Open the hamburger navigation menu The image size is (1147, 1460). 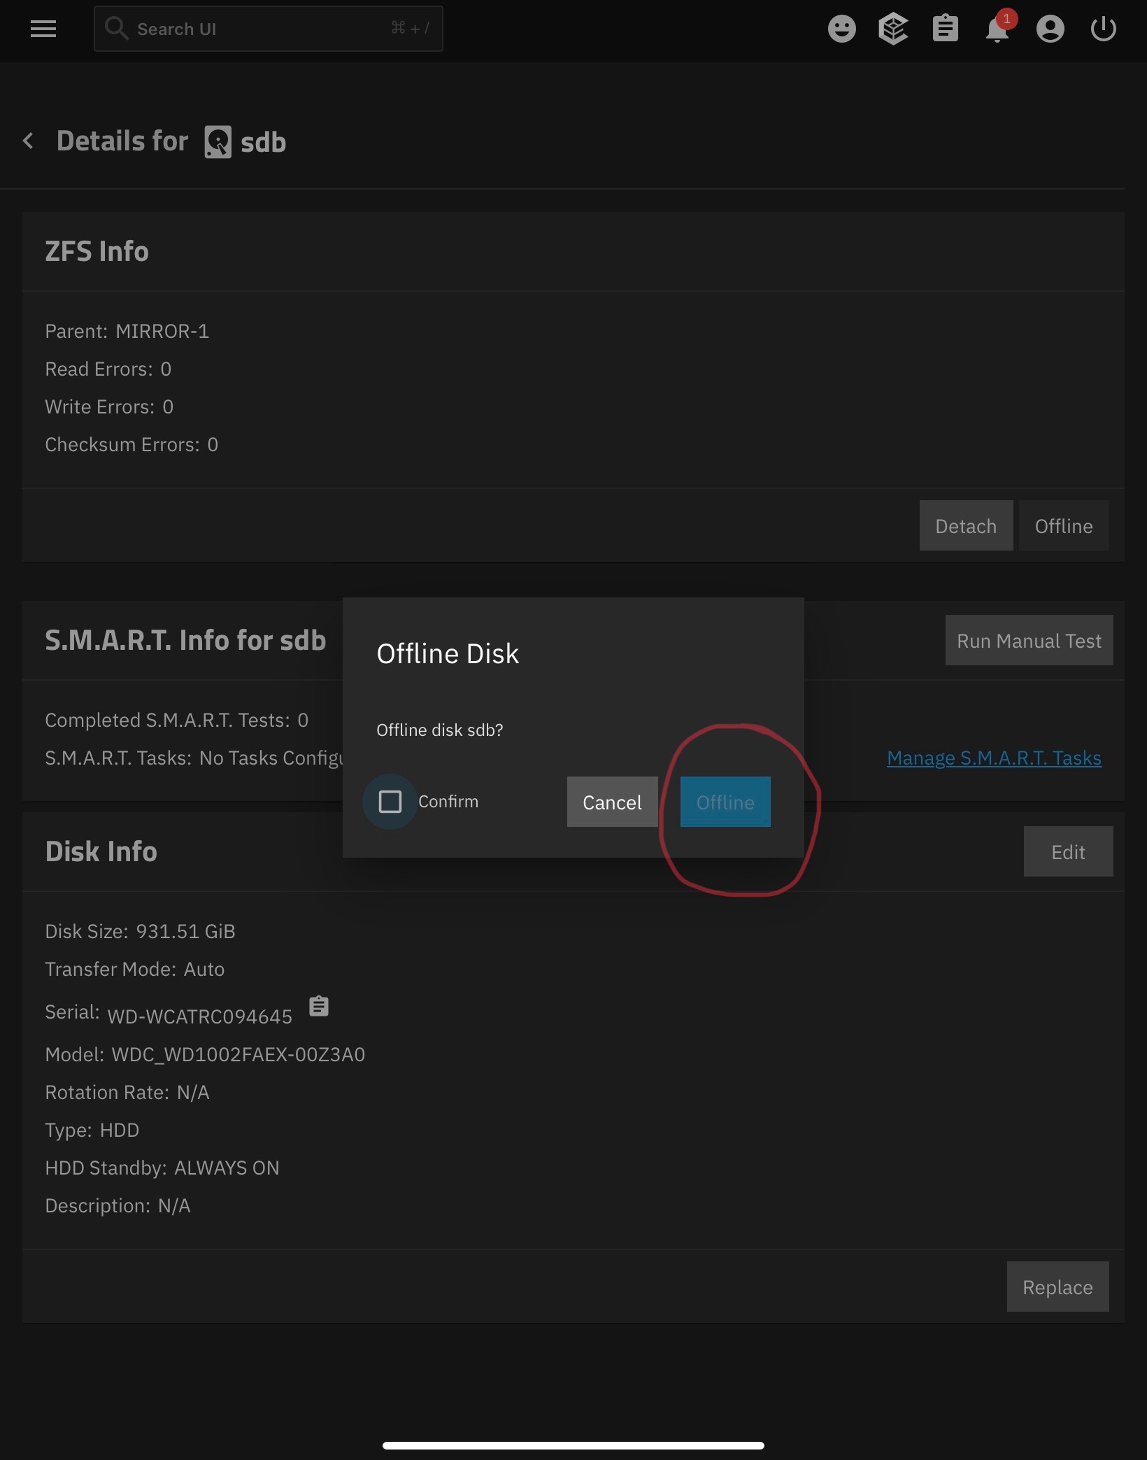pyautogui.click(x=43, y=29)
